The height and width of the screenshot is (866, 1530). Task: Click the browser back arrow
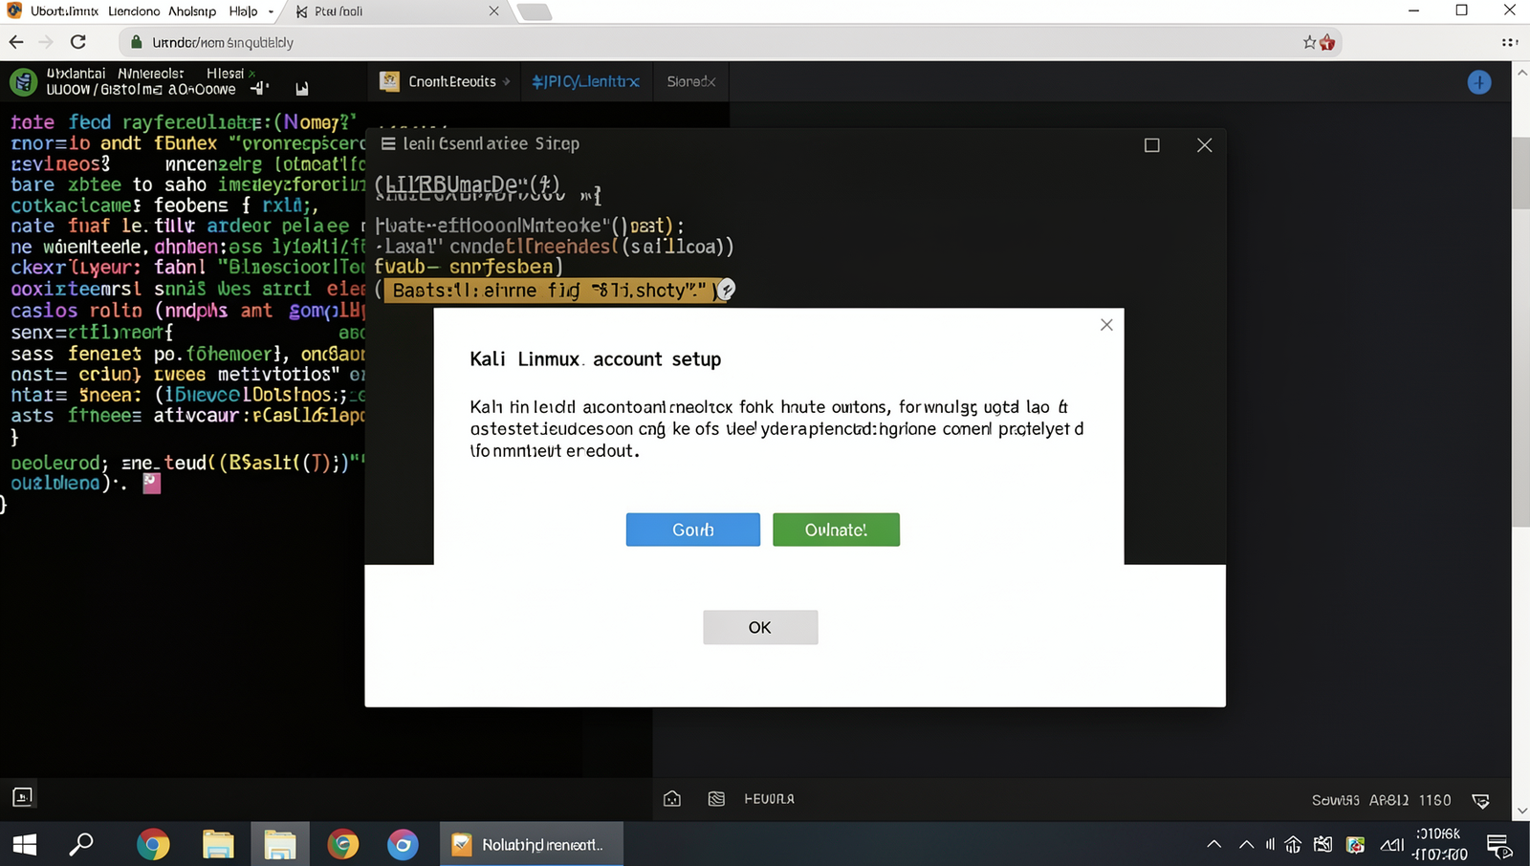(x=16, y=42)
